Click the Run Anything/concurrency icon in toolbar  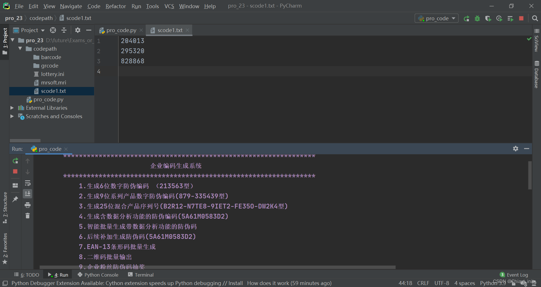coord(510,19)
